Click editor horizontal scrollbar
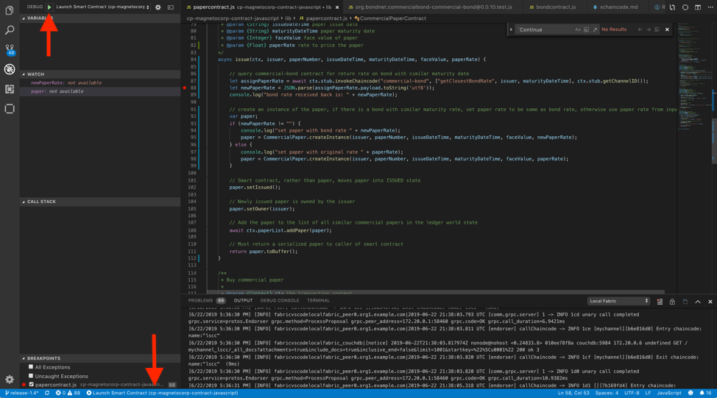 click(x=435, y=291)
